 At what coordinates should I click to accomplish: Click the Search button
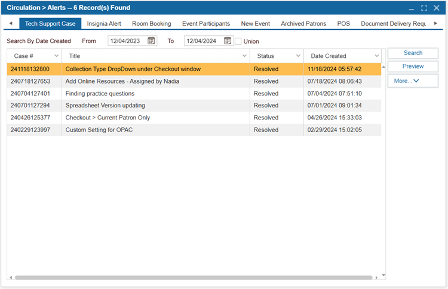[413, 53]
